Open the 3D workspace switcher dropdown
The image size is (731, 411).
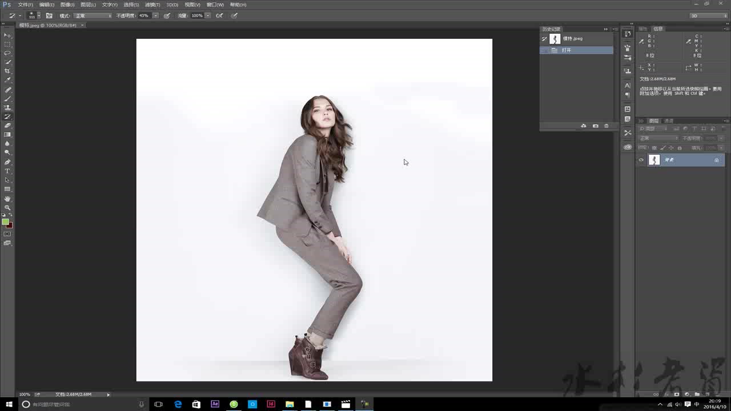click(709, 15)
